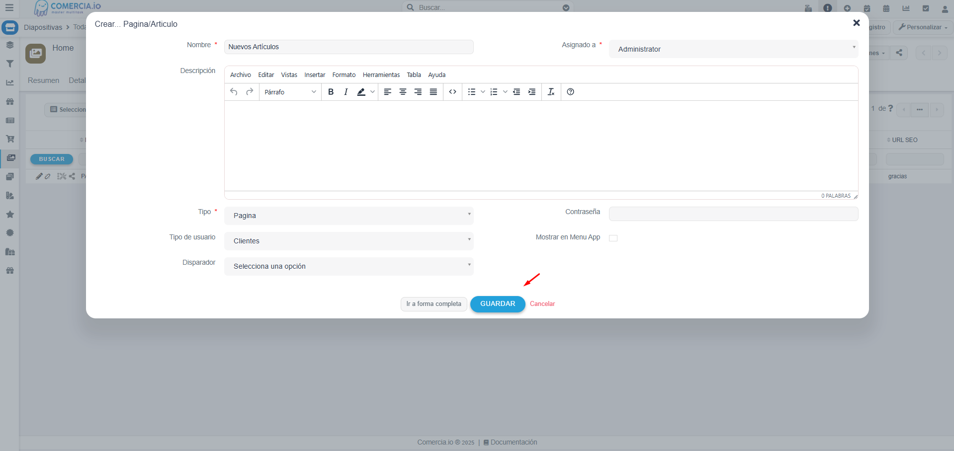Clear text formatting
The image size is (954, 451).
point(551,92)
